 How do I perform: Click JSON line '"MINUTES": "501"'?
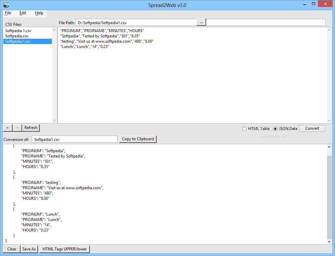[x=37, y=161]
